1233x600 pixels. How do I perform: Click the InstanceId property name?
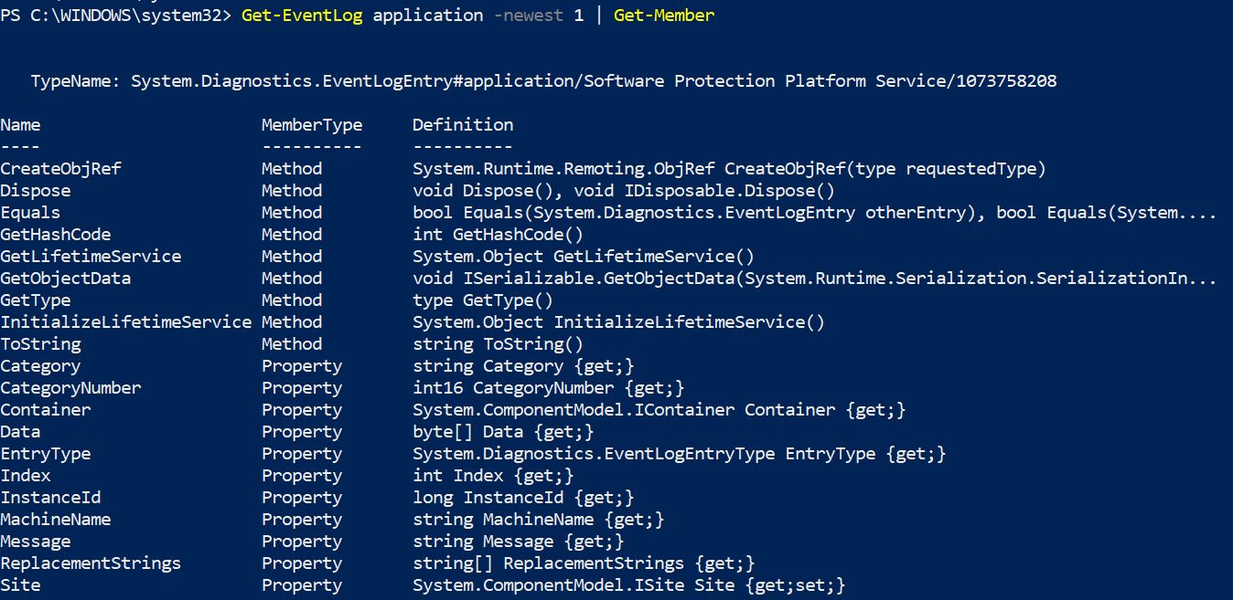click(50, 498)
